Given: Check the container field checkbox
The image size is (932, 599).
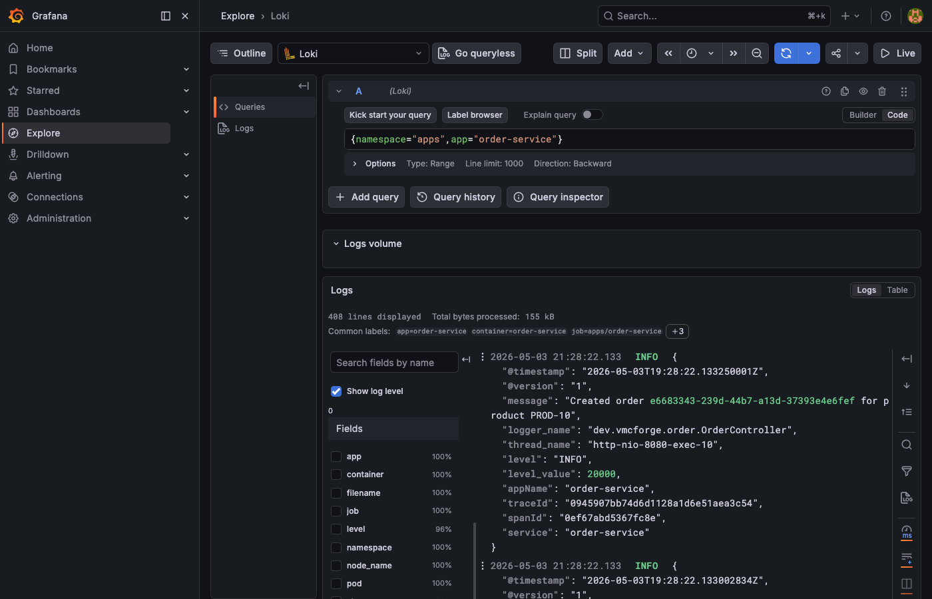Looking at the screenshot, I should [x=336, y=475].
